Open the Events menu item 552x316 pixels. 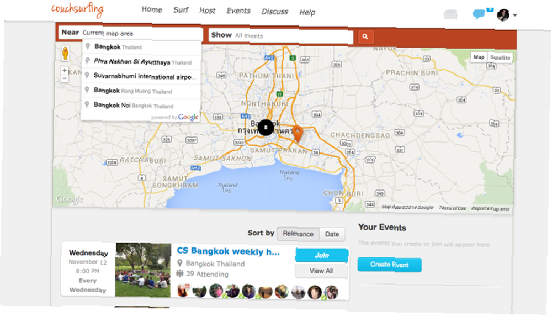tap(238, 11)
